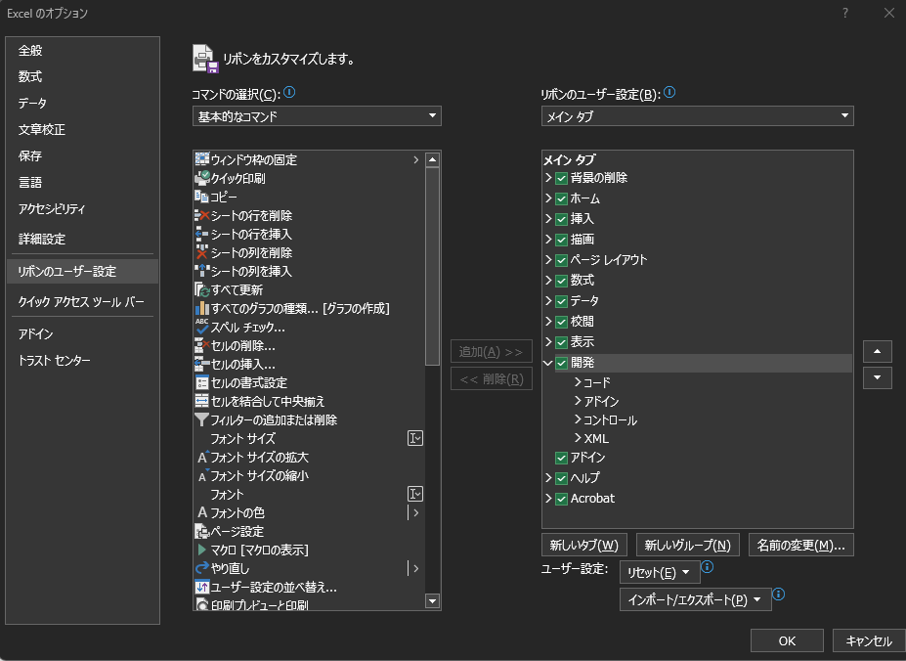Click the コピー command icon
906x661 pixels.
202,197
